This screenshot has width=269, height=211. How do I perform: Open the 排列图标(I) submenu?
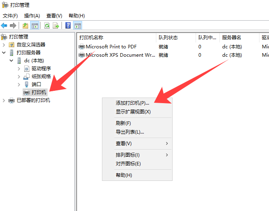coord(128,155)
